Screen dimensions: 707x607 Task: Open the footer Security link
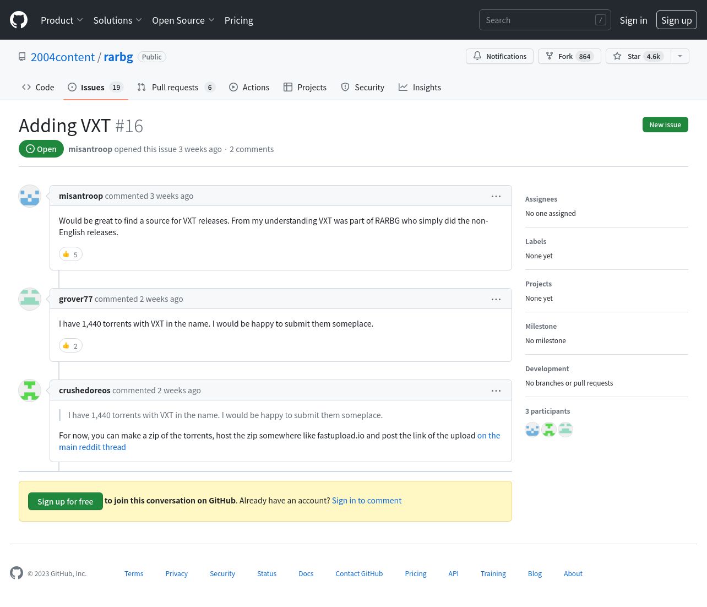(x=222, y=574)
